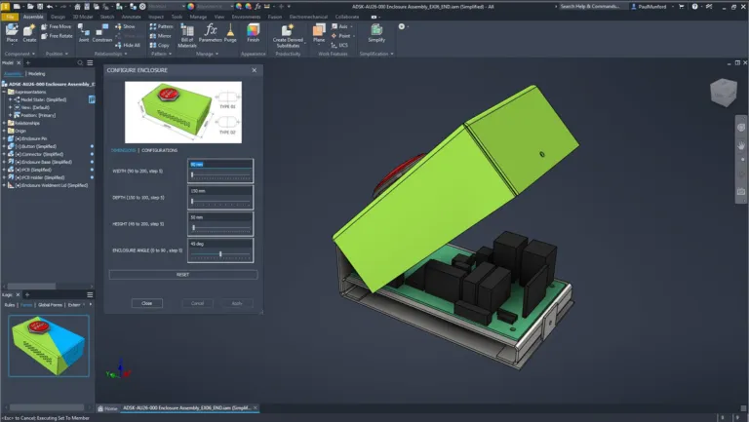Screen dimensions: 749x422
Task: Click the Pattern tool
Action: pyautogui.click(x=162, y=26)
